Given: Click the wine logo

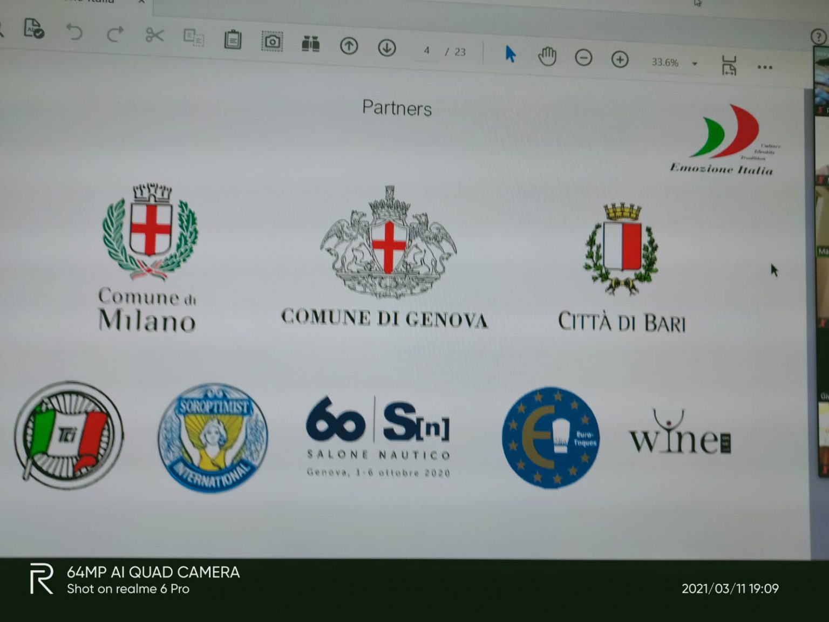Looking at the screenshot, I should (x=680, y=433).
